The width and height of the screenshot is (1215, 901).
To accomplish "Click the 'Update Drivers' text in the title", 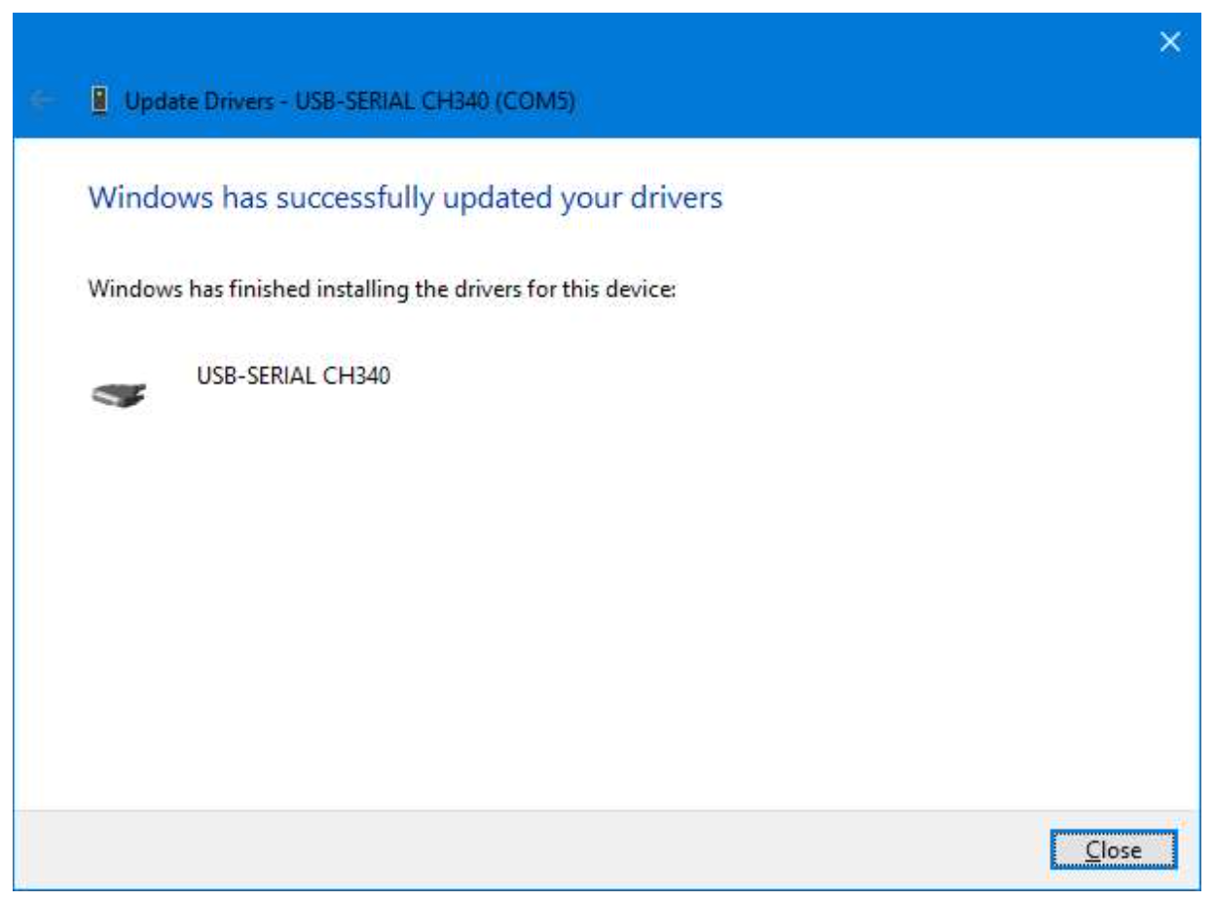I will coord(199,101).
